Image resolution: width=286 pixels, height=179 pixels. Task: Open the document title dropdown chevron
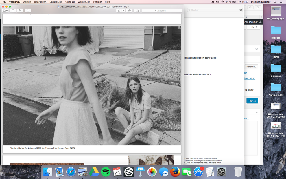(x=129, y=7)
